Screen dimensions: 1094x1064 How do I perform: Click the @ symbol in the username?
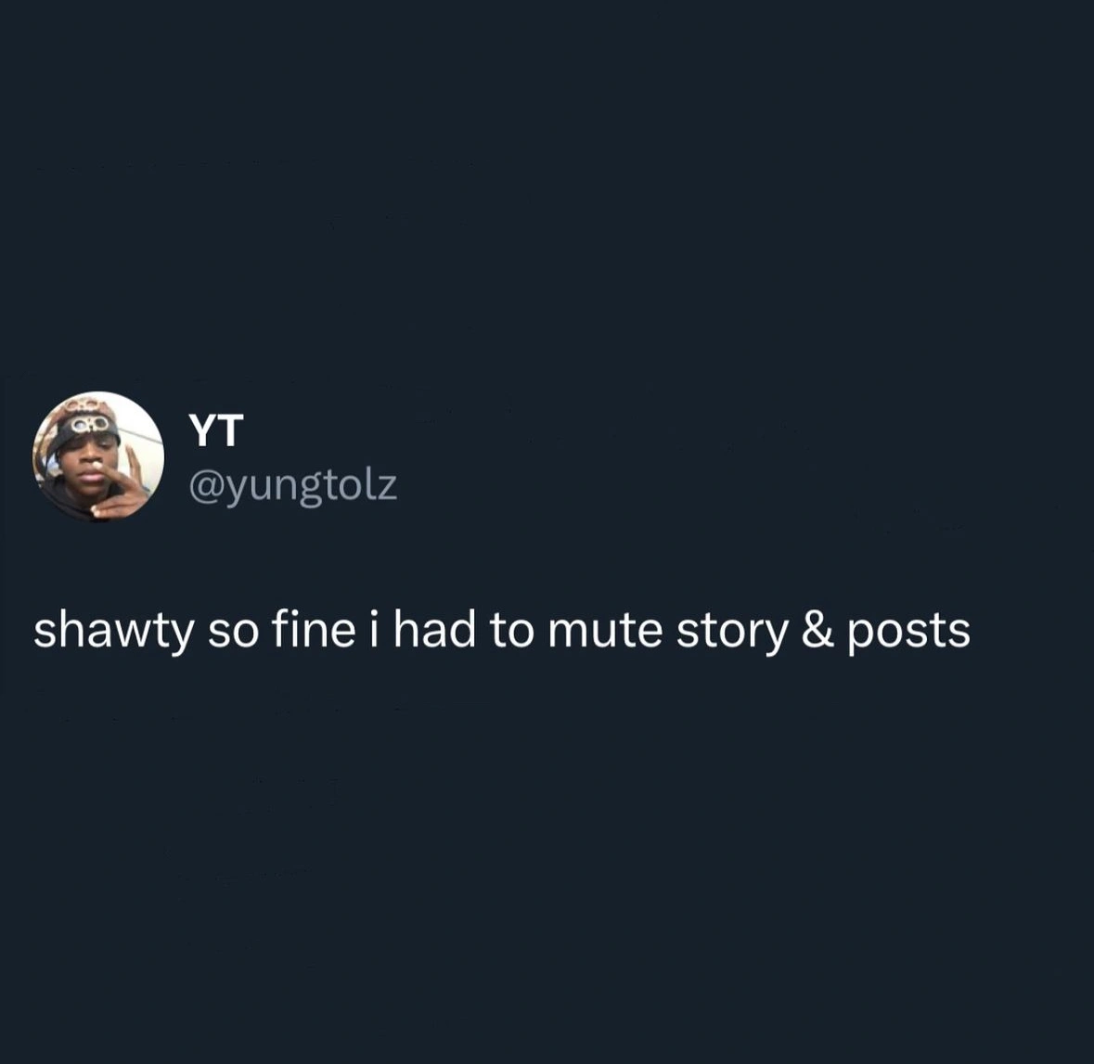pyautogui.click(x=204, y=485)
